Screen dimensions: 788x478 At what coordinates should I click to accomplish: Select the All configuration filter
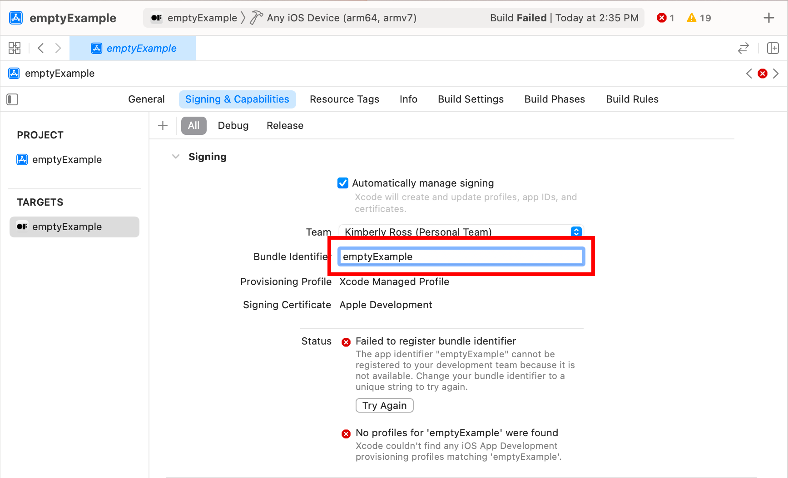point(193,126)
